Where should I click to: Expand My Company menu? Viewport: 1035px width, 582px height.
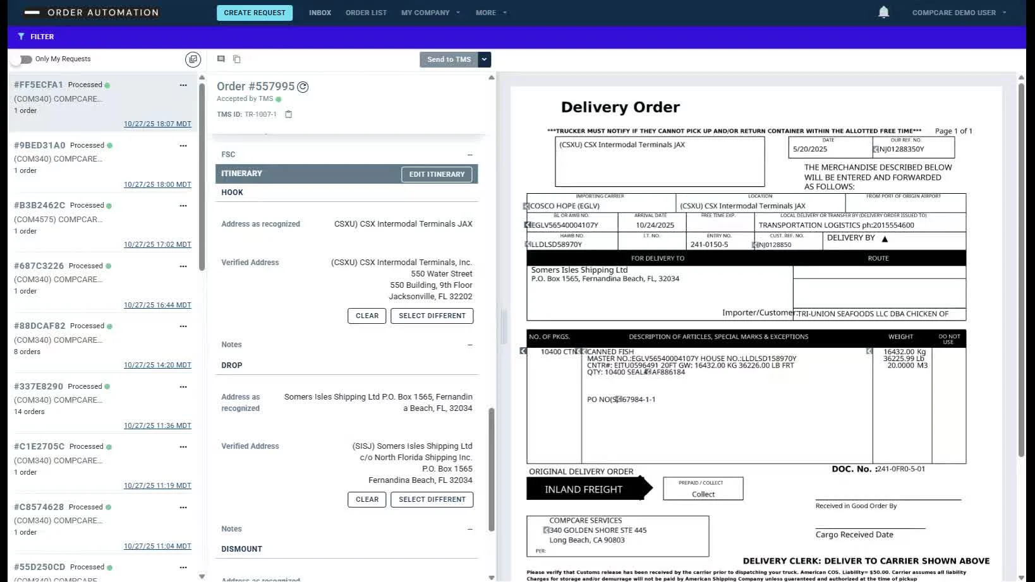(x=430, y=13)
